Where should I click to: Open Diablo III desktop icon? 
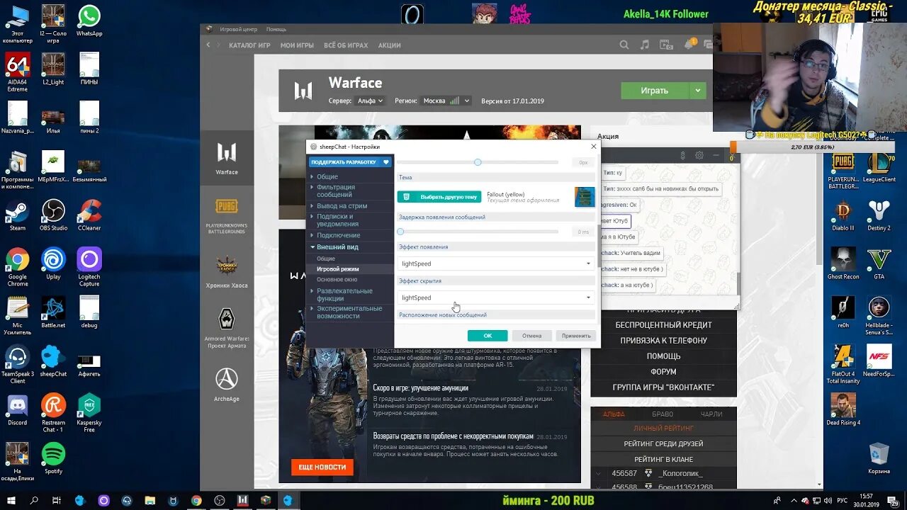(843, 215)
